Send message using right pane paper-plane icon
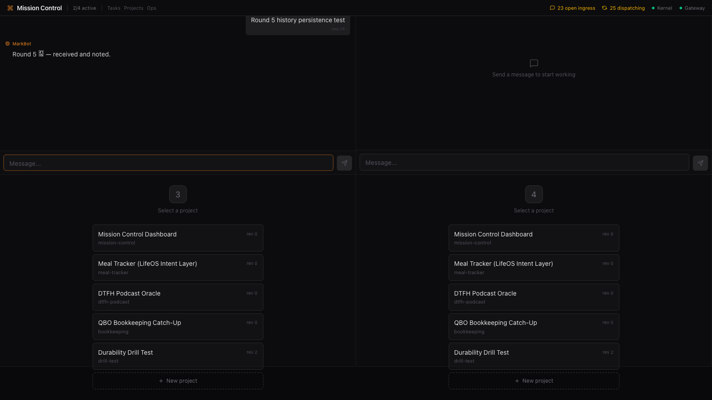 (700, 163)
